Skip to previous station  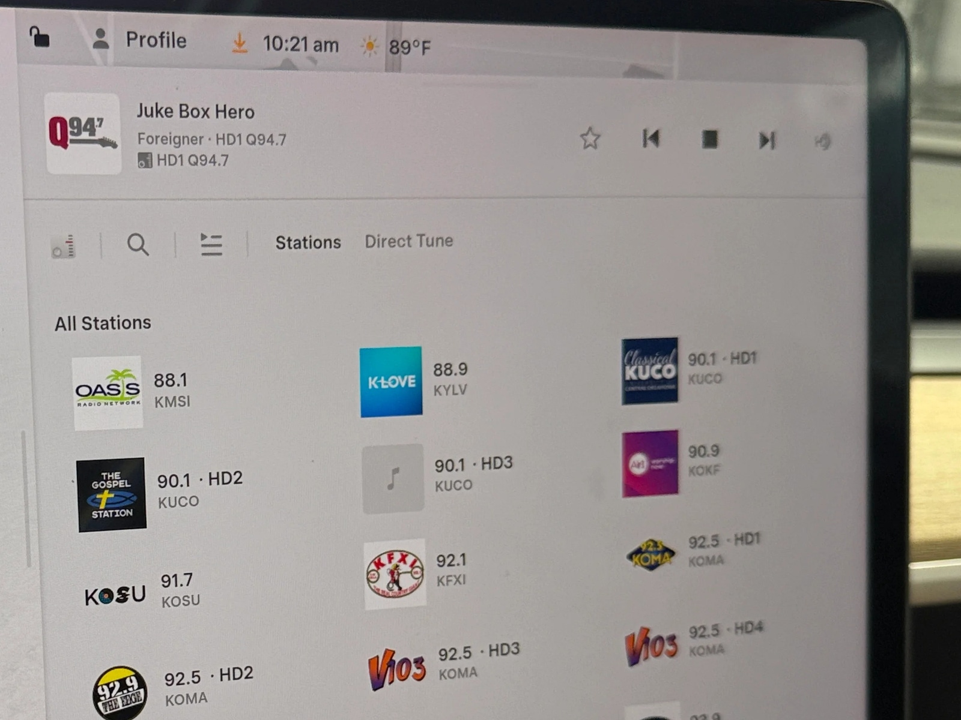[x=650, y=139]
